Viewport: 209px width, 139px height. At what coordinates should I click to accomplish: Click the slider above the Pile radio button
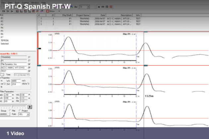(x=13, y=107)
